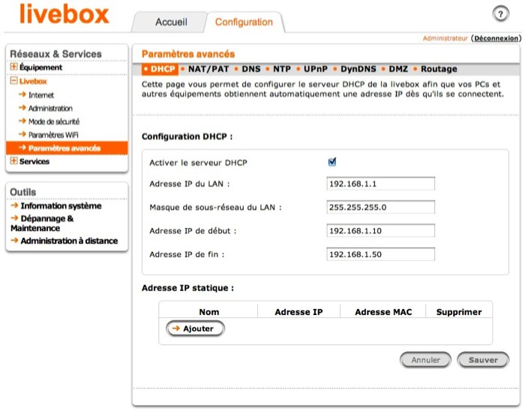525x411 pixels.
Task: Open Paramètres WiFi in sidebar
Action: (53, 134)
